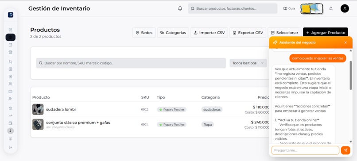Viewport: 357px width, 161px height.
Task: Open the trending chart icon in sidebar
Action: (x=10, y=116)
